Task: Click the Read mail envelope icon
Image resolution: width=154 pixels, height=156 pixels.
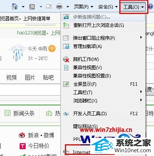Action: point(49,6)
